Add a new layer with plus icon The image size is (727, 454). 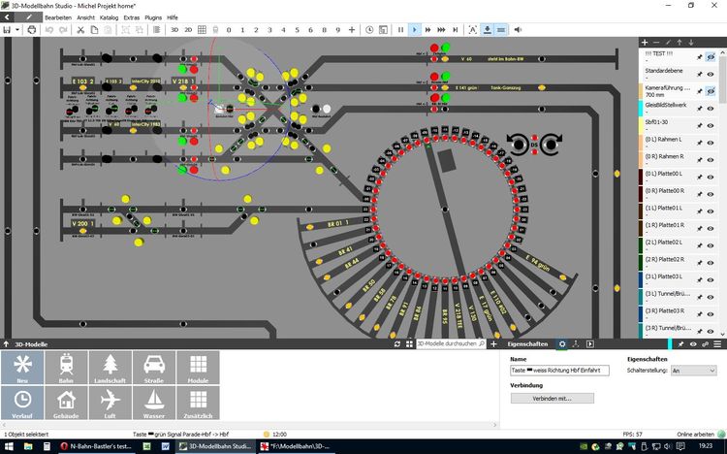(x=646, y=43)
